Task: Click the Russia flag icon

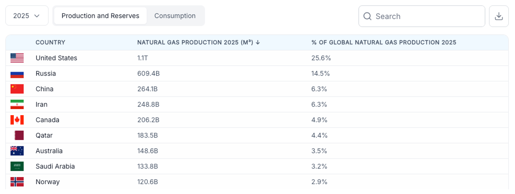Action: click(17, 73)
